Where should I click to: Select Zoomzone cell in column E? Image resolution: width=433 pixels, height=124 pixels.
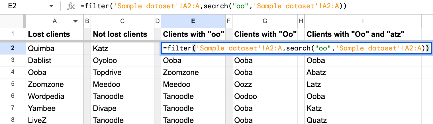pos(193,72)
